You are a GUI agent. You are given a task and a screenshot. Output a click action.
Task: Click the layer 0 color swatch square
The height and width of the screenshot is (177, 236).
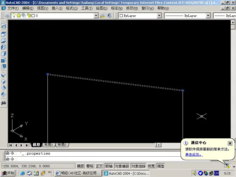pyautogui.click(x=33, y=16)
